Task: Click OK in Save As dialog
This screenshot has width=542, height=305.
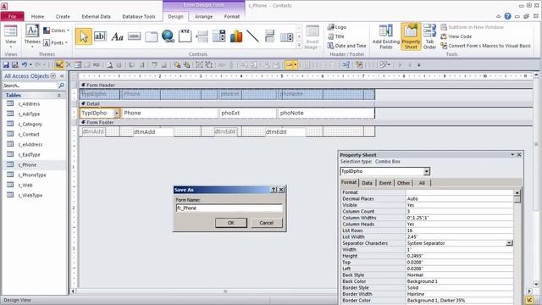Action: [231, 223]
